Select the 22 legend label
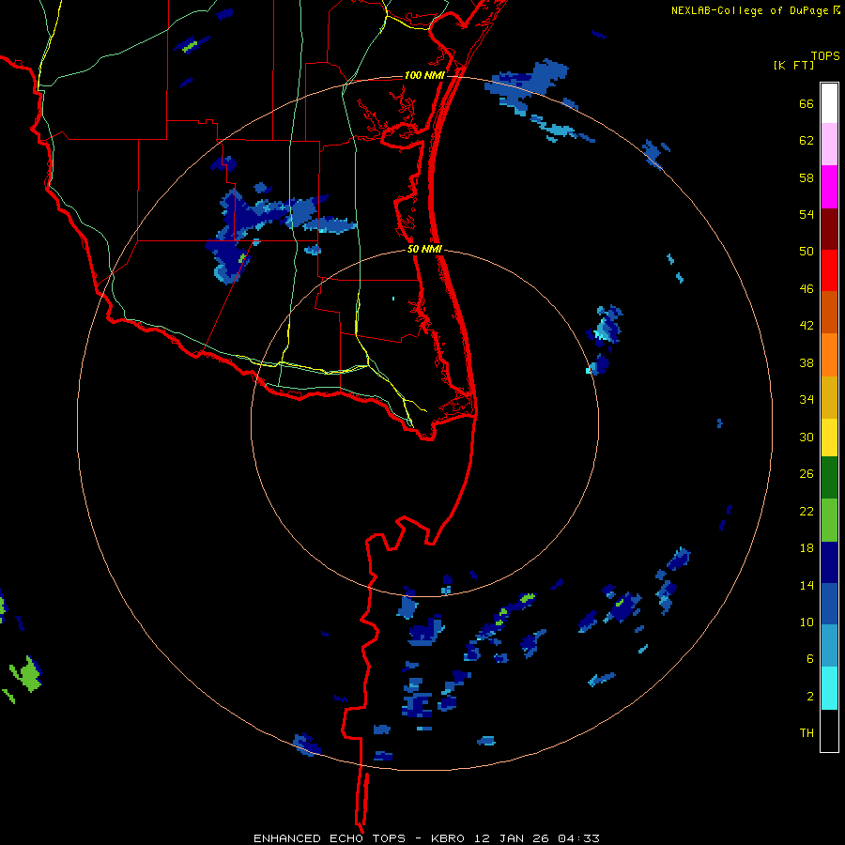The height and width of the screenshot is (845, 845). [807, 511]
